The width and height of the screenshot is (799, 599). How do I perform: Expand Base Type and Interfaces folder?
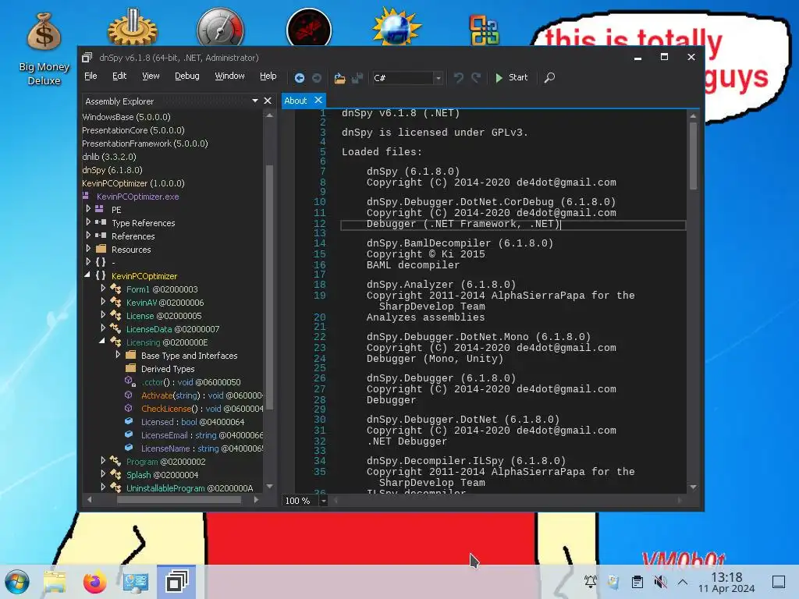coord(118,355)
